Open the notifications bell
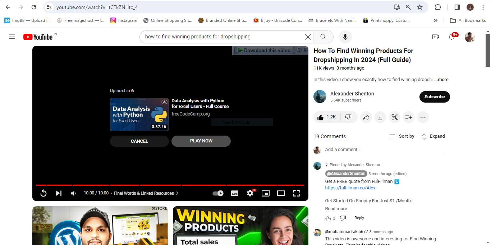Viewport: 491px width, 245px height. (x=451, y=37)
